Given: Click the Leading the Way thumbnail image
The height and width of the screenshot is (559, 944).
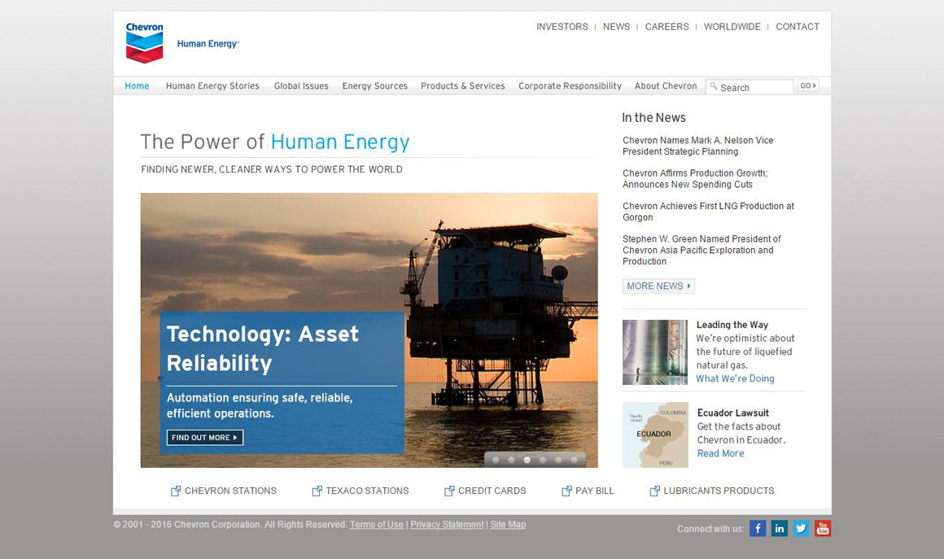Looking at the screenshot, I should pos(655,352).
